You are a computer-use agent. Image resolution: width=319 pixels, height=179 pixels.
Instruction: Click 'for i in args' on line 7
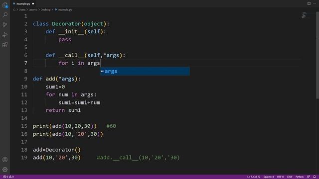(x=79, y=63)
